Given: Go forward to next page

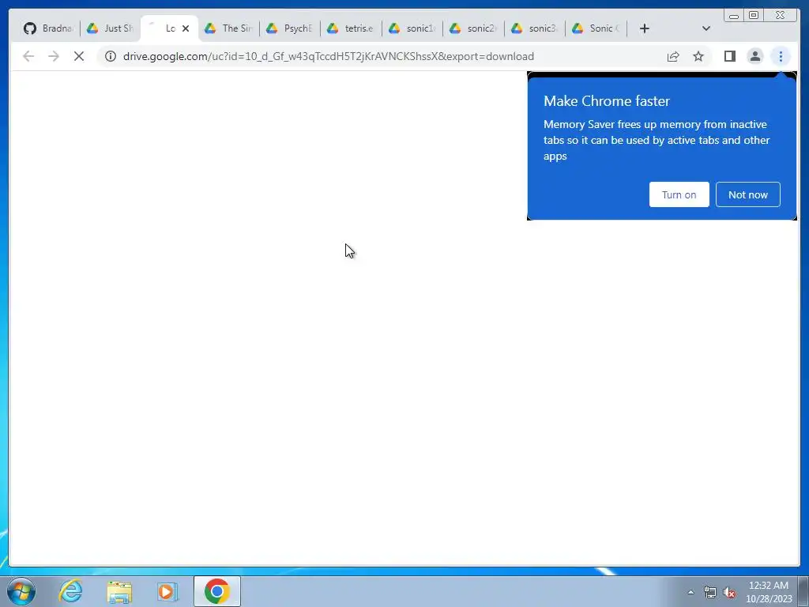Looking at the screenshot, I should [x=54, y=56].
